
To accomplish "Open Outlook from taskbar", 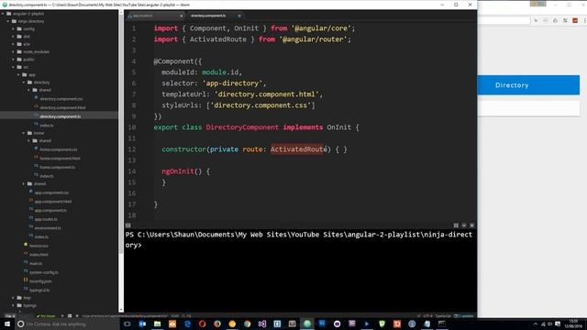I will (142, 324).
